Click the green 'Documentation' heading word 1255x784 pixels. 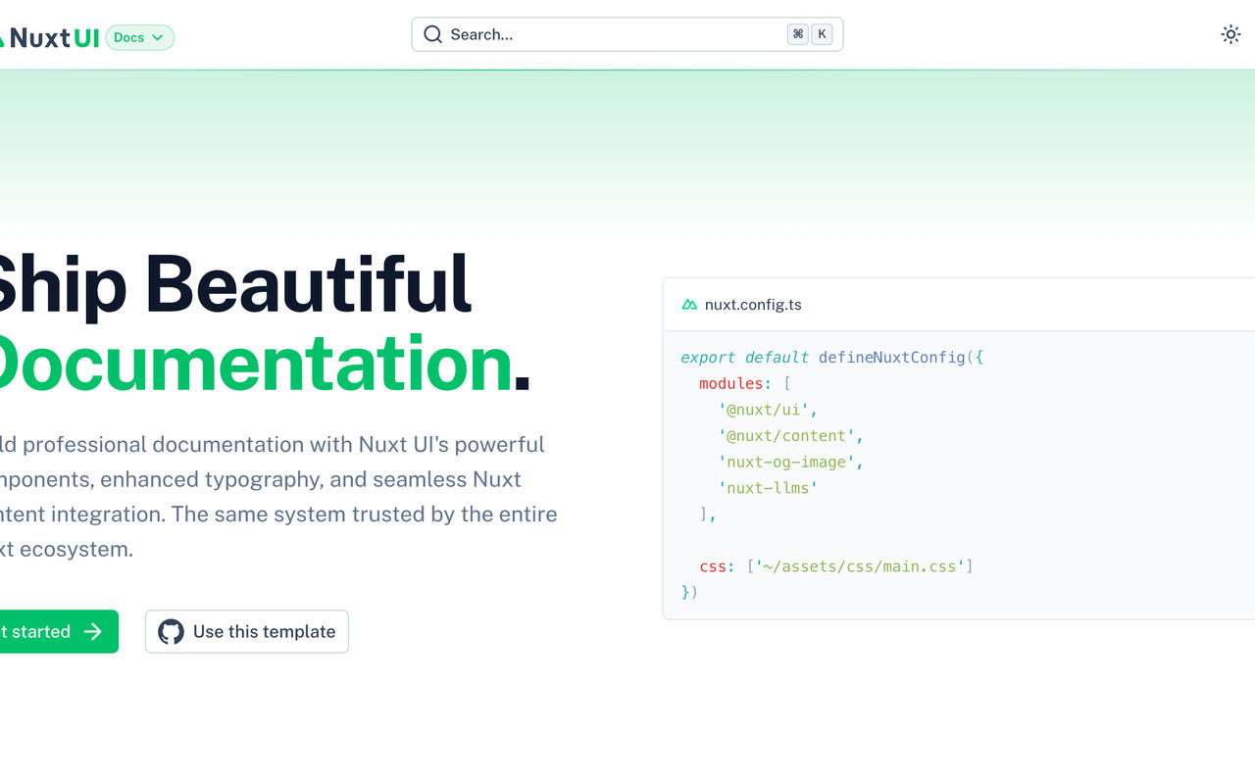pyautogui.click(x=255, y=364)
